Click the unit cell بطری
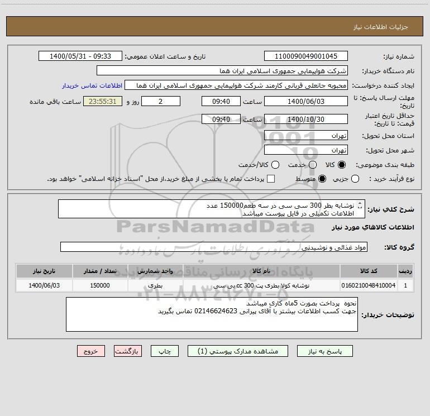 coord(155,285)
